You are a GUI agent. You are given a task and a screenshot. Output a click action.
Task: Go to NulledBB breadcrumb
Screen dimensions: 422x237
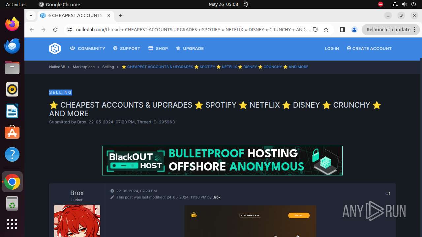(x=57, y=67)
